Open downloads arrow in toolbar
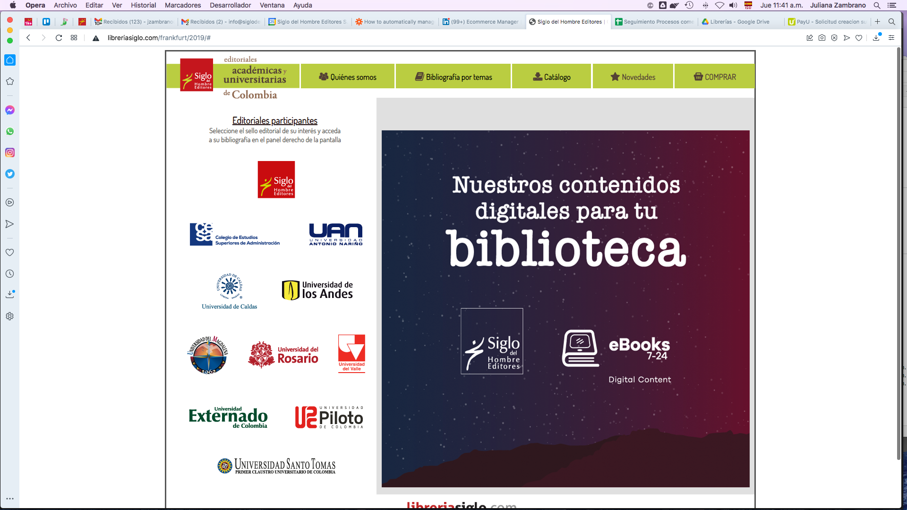Screen dimensions: 907x510 click(876, 37)
